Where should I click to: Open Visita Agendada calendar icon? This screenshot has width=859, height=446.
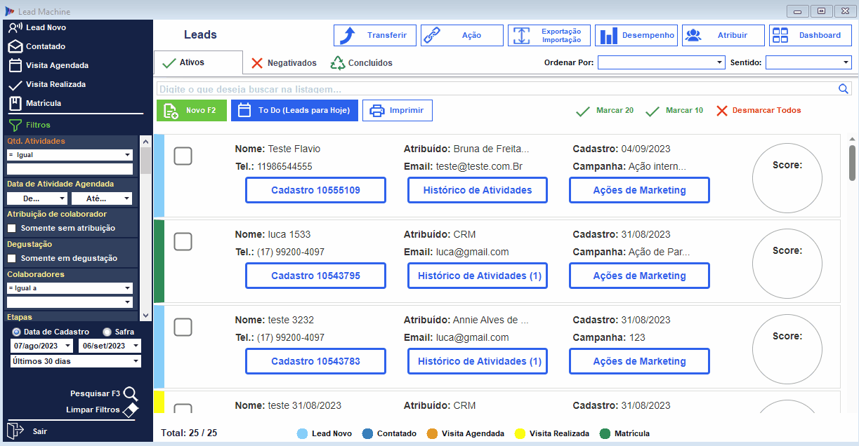(15, 65)
